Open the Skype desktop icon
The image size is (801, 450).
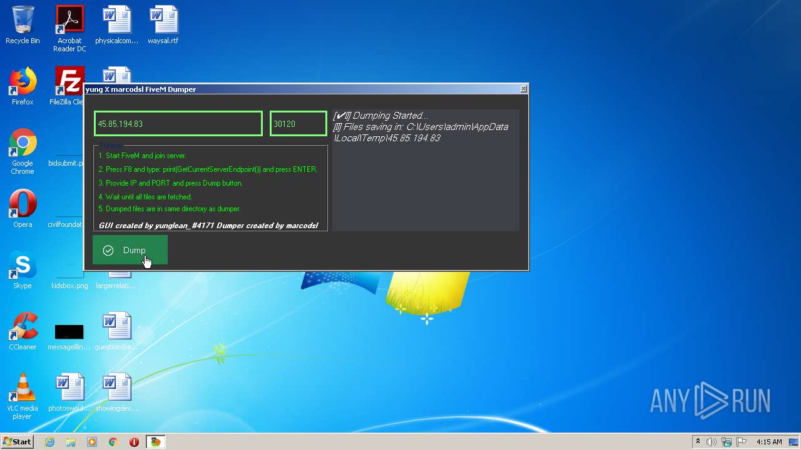[23, 270]
